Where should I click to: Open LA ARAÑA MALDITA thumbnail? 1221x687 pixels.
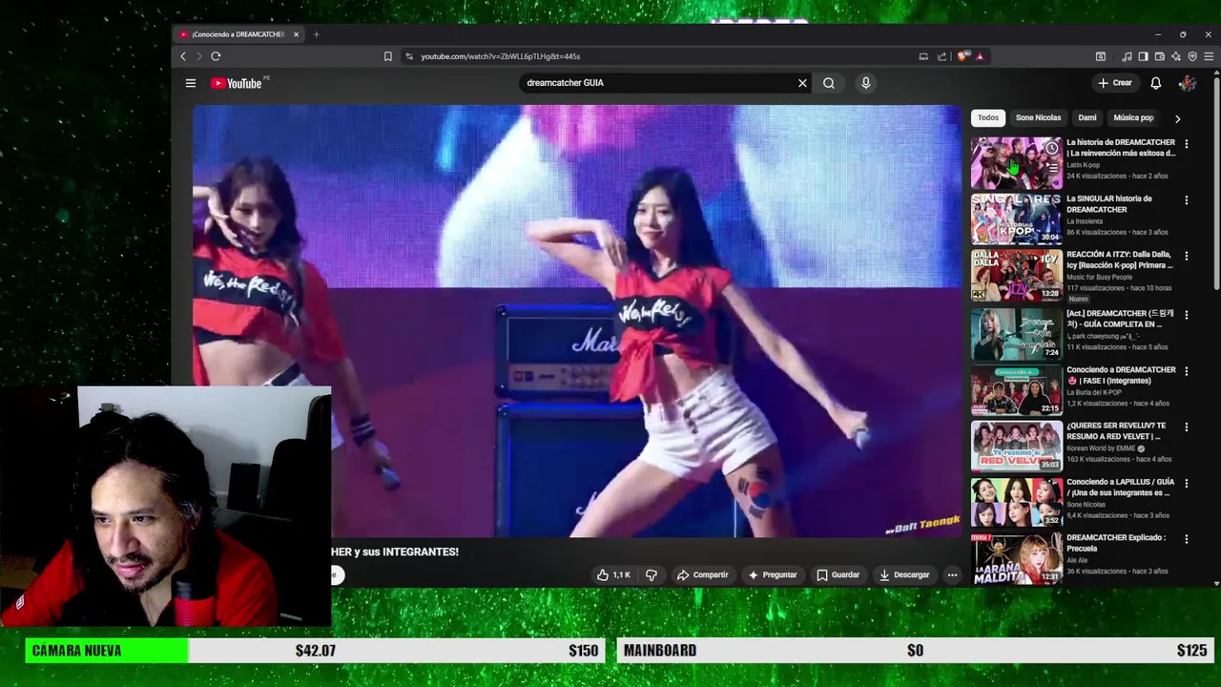coord(1016,557)
